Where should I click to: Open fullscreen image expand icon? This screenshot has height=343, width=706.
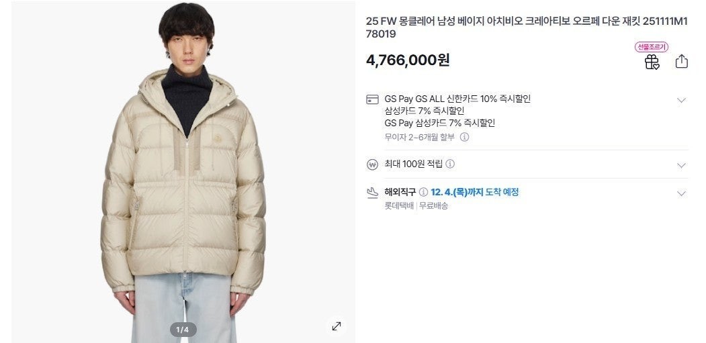pyautogui.click(x=337, y=326)
